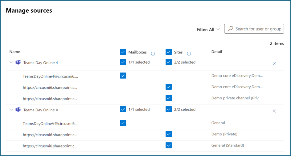Viewport: 291px width, 156px height.
Task: Click the info icon next to Sites
Action: pos(189,54)
